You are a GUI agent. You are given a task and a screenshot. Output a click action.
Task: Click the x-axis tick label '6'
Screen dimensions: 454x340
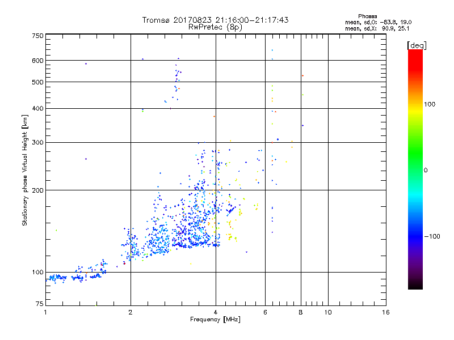point(265,312)
